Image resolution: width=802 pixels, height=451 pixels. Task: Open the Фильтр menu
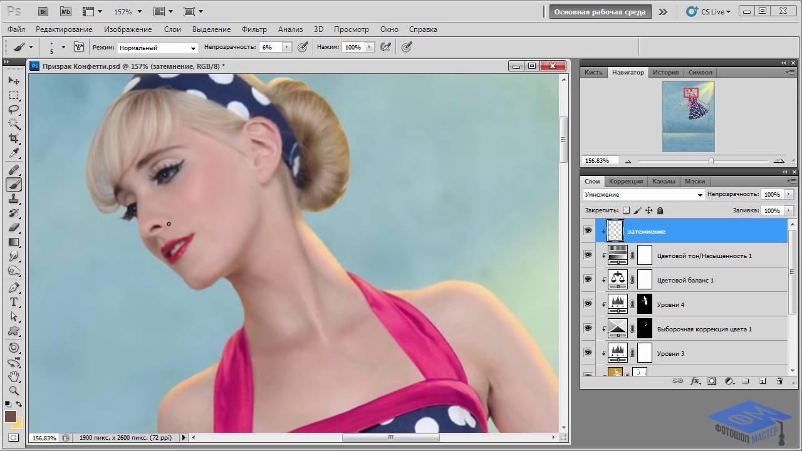pyautogui.click(x=254, y=29)
